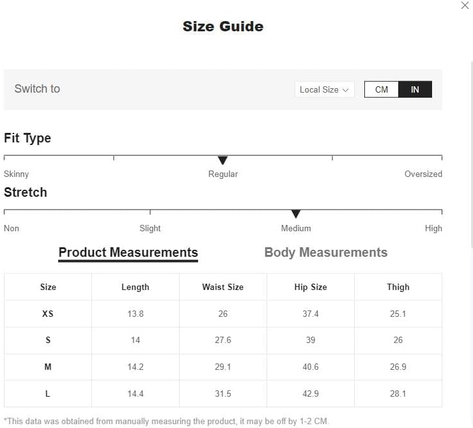Select the Product Measurements tab

coord(128,252)
